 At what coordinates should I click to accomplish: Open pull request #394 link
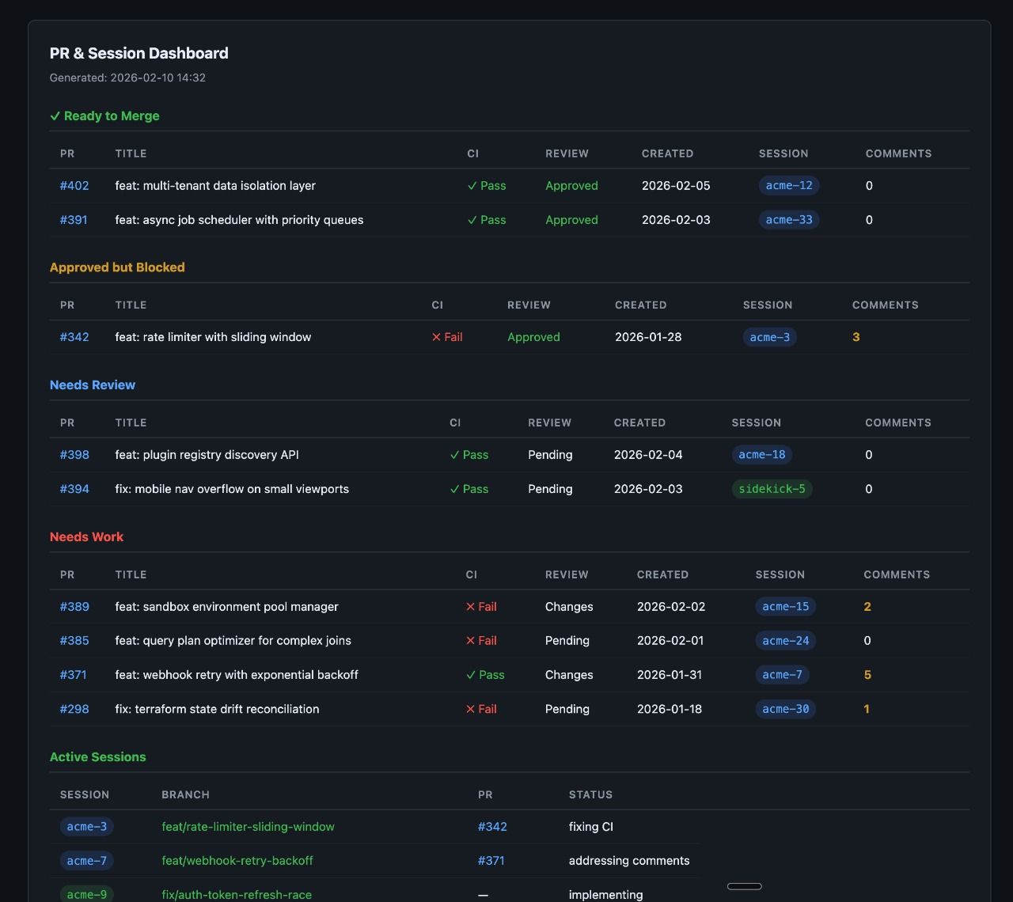click(x=74, y=489)
